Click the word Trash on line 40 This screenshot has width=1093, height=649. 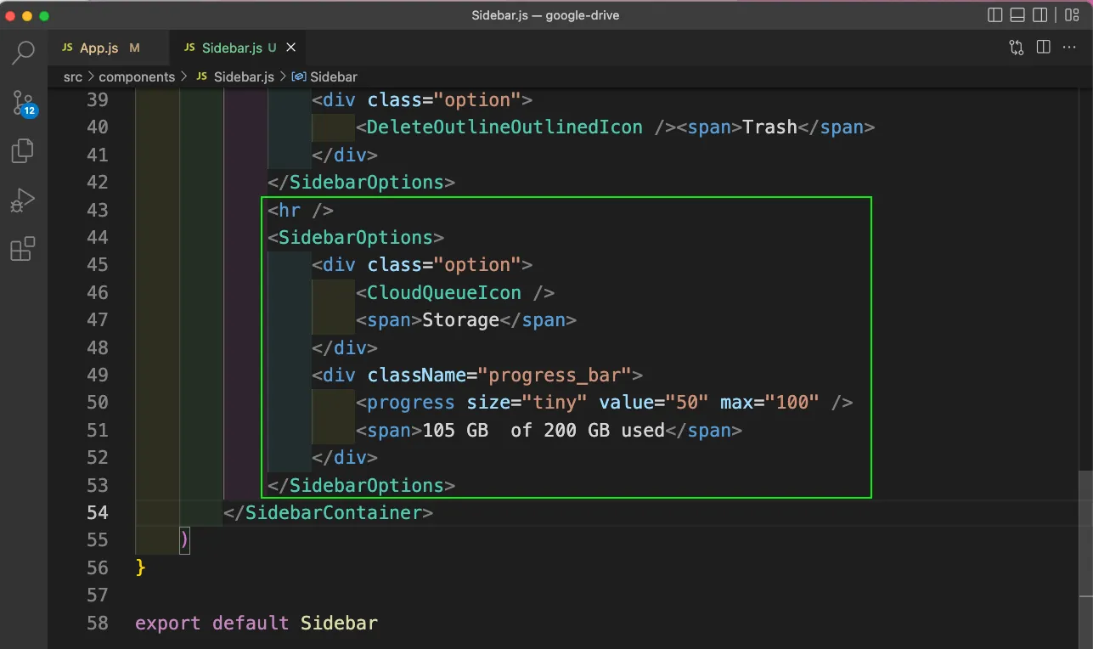coord(769,127)
